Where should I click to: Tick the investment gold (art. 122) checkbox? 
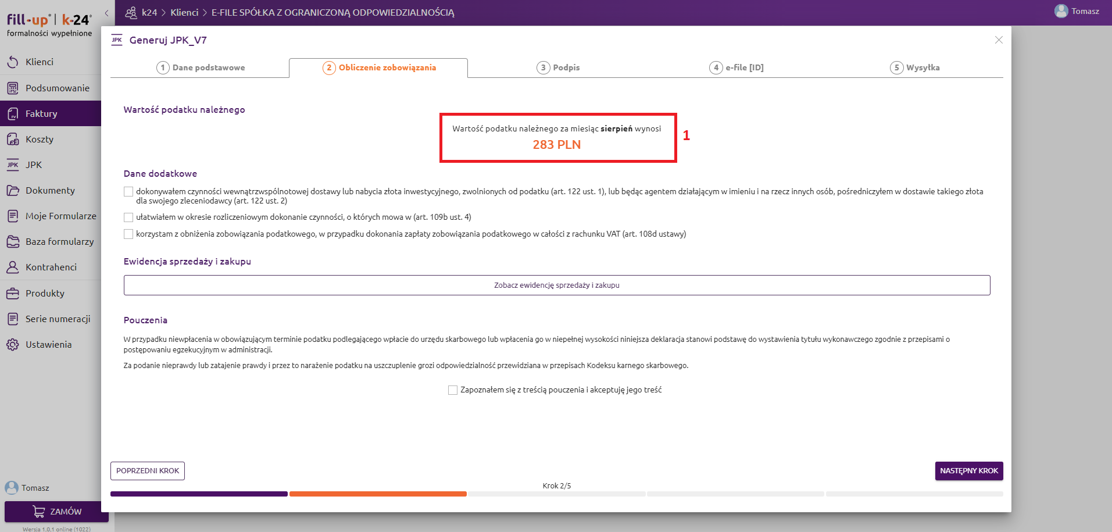pos(128,192)
